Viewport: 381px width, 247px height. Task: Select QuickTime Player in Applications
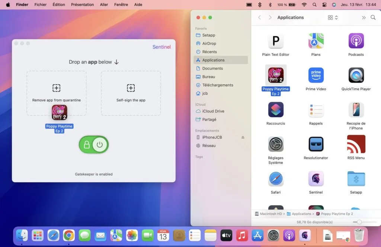(x=356, y=75)
